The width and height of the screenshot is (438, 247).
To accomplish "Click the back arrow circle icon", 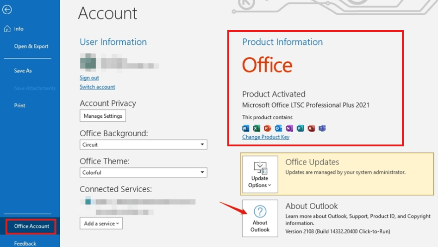I will (7, 10).
